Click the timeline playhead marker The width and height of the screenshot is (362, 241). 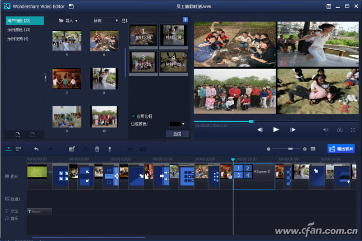[233, 159]
